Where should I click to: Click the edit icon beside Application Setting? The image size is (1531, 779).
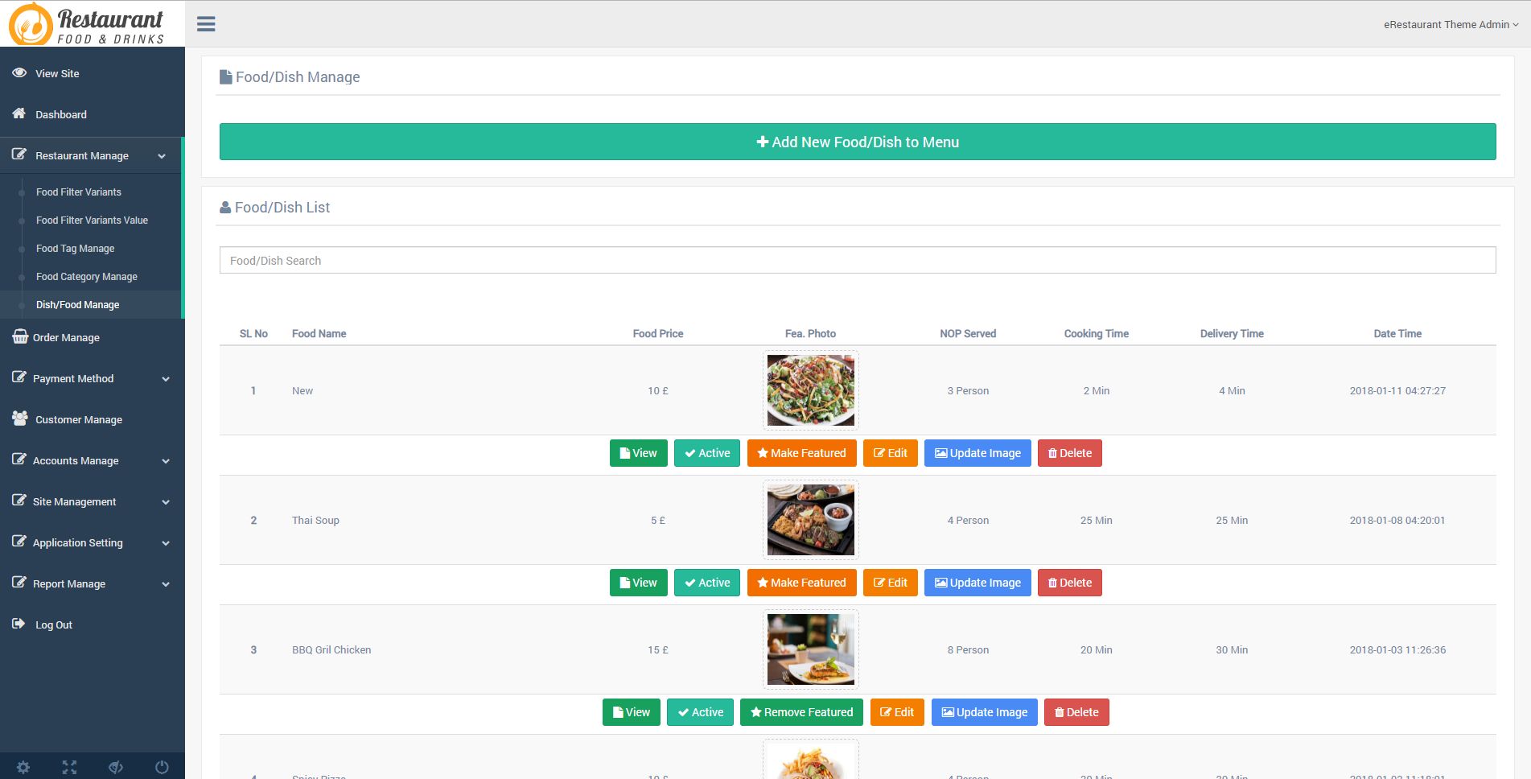point(19,541)
